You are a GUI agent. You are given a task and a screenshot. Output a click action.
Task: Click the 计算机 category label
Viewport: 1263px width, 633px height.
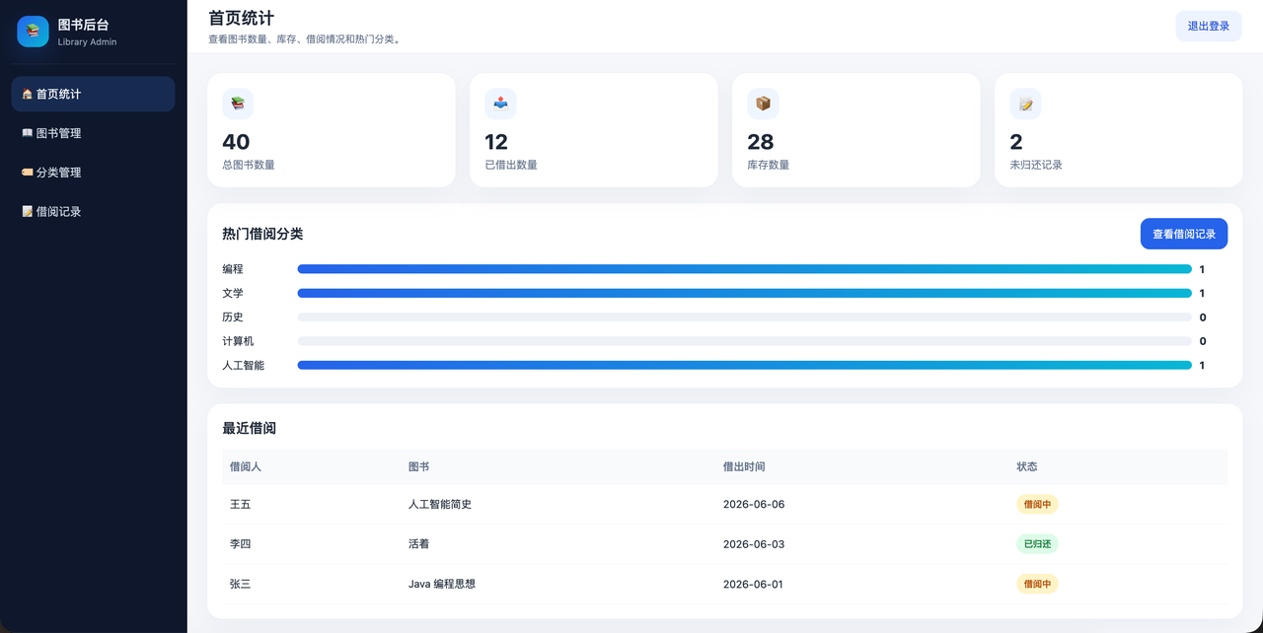point(238,341)
